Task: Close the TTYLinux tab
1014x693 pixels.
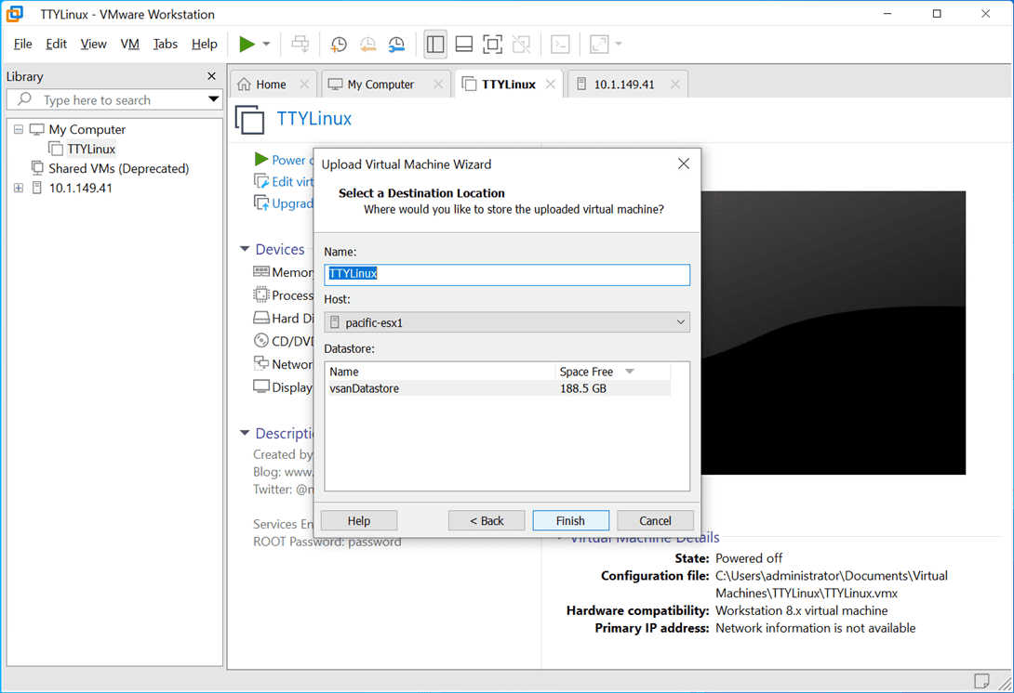Action: tap(551, 84)
